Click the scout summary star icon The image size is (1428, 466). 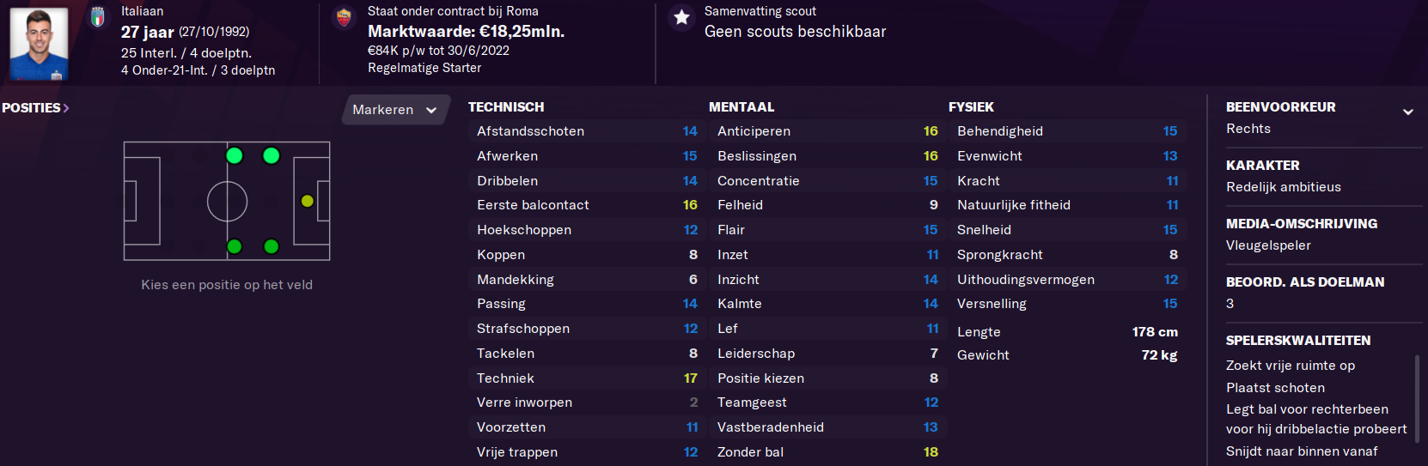point(682,17)
